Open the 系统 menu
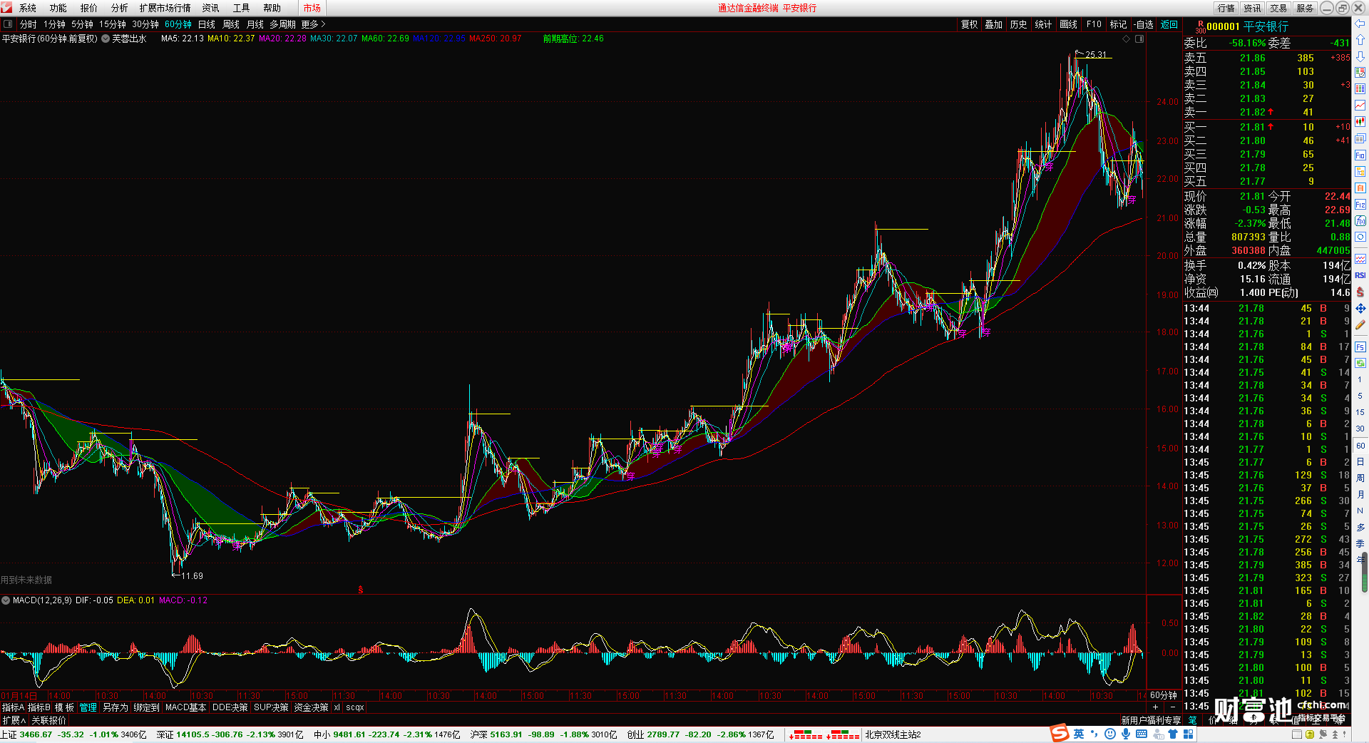1369x743 pixels. 28,8
